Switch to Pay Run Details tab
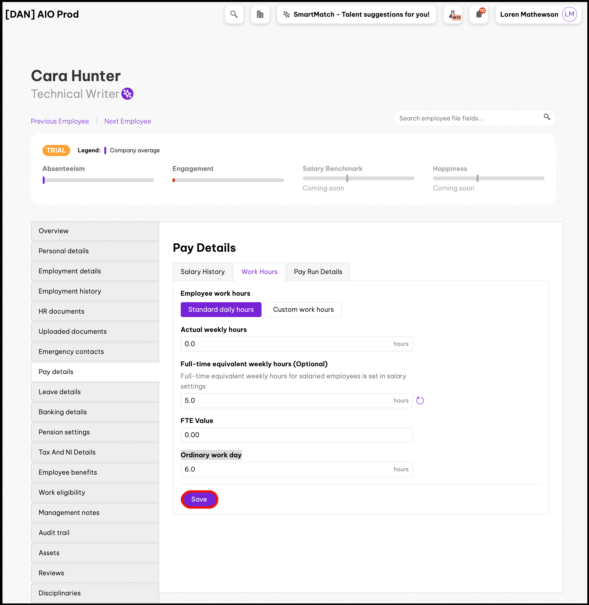The height and width of the screenshot is (605, 589). 318,272
